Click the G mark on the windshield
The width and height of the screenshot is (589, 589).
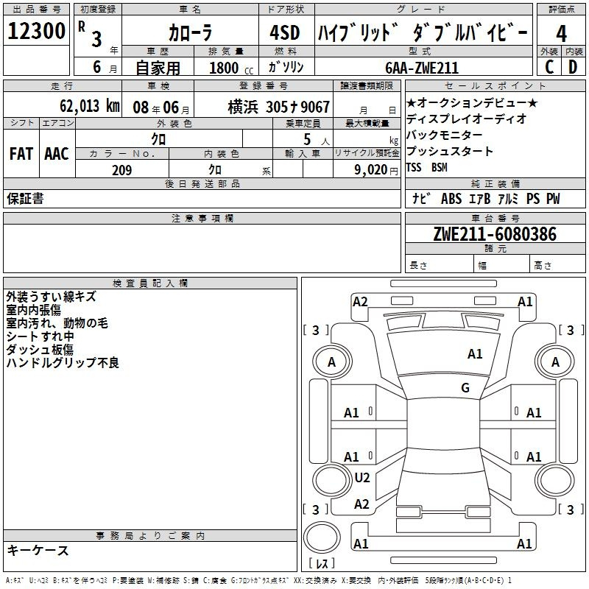coord(465,388)
